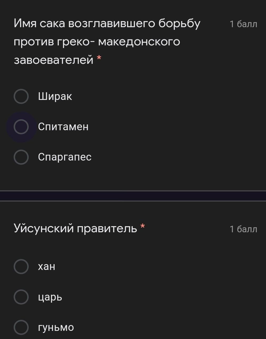Pick the царь radio circle
The height and width of the screenshot is (339, 266).
[x=21, y=297]
